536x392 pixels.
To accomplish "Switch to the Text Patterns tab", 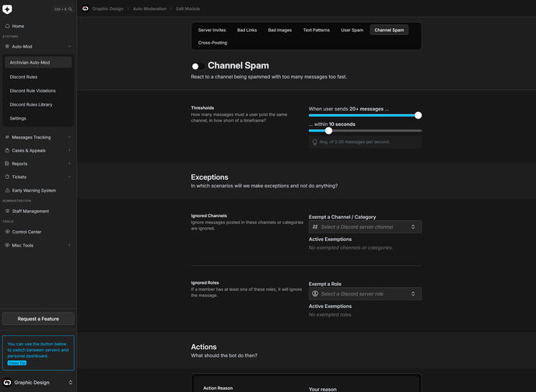I will coord(316,30).
